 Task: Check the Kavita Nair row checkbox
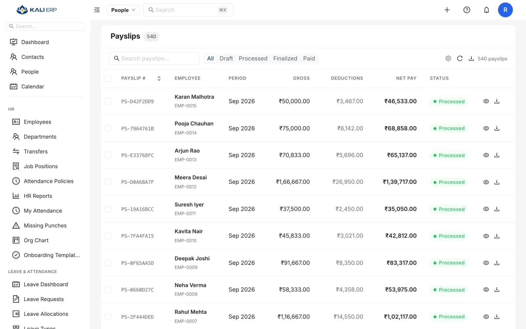click(108, 236)
